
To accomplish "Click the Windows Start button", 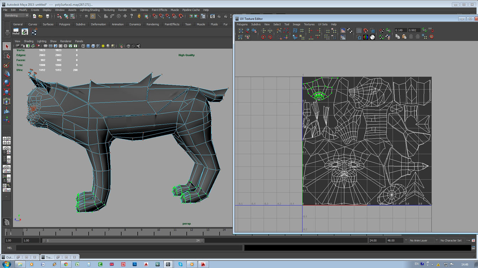I will click(6, 264).
